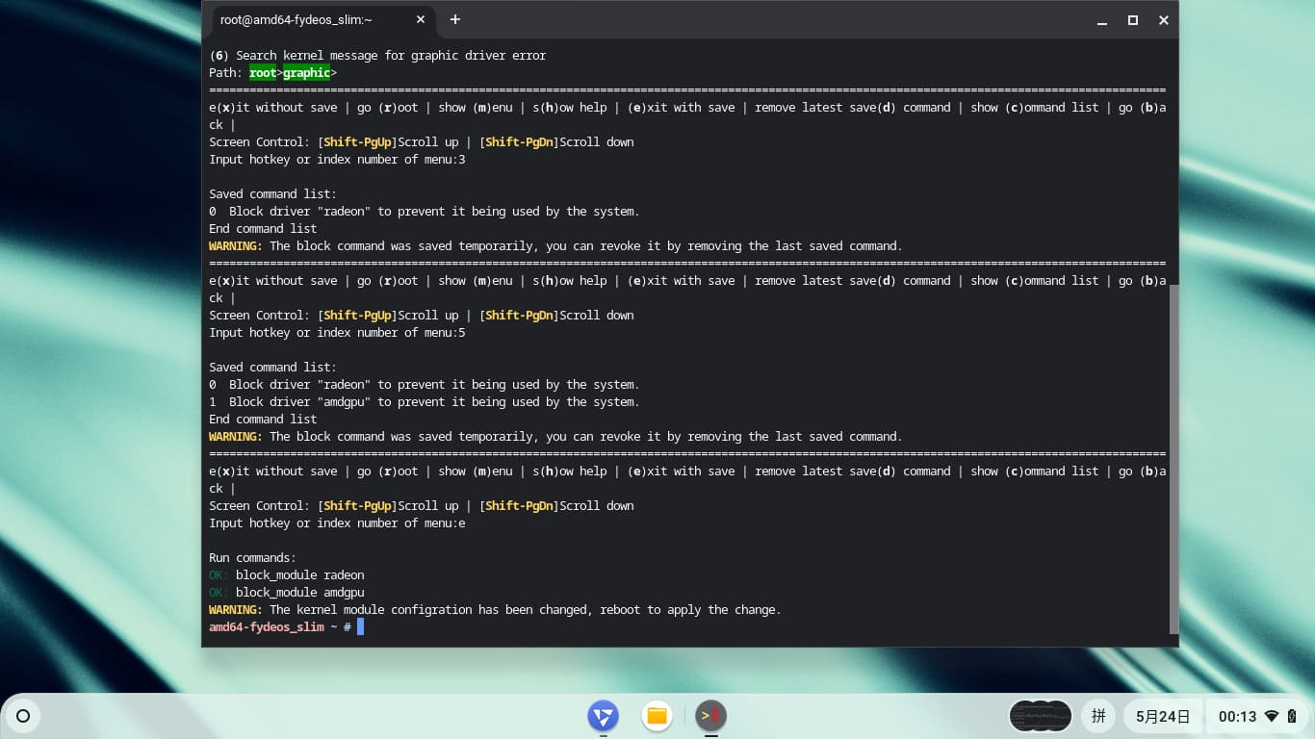Click 'Input hotkey or index number of menu:3'
This screenshot has width=1315, height=739.
point(337,159)
